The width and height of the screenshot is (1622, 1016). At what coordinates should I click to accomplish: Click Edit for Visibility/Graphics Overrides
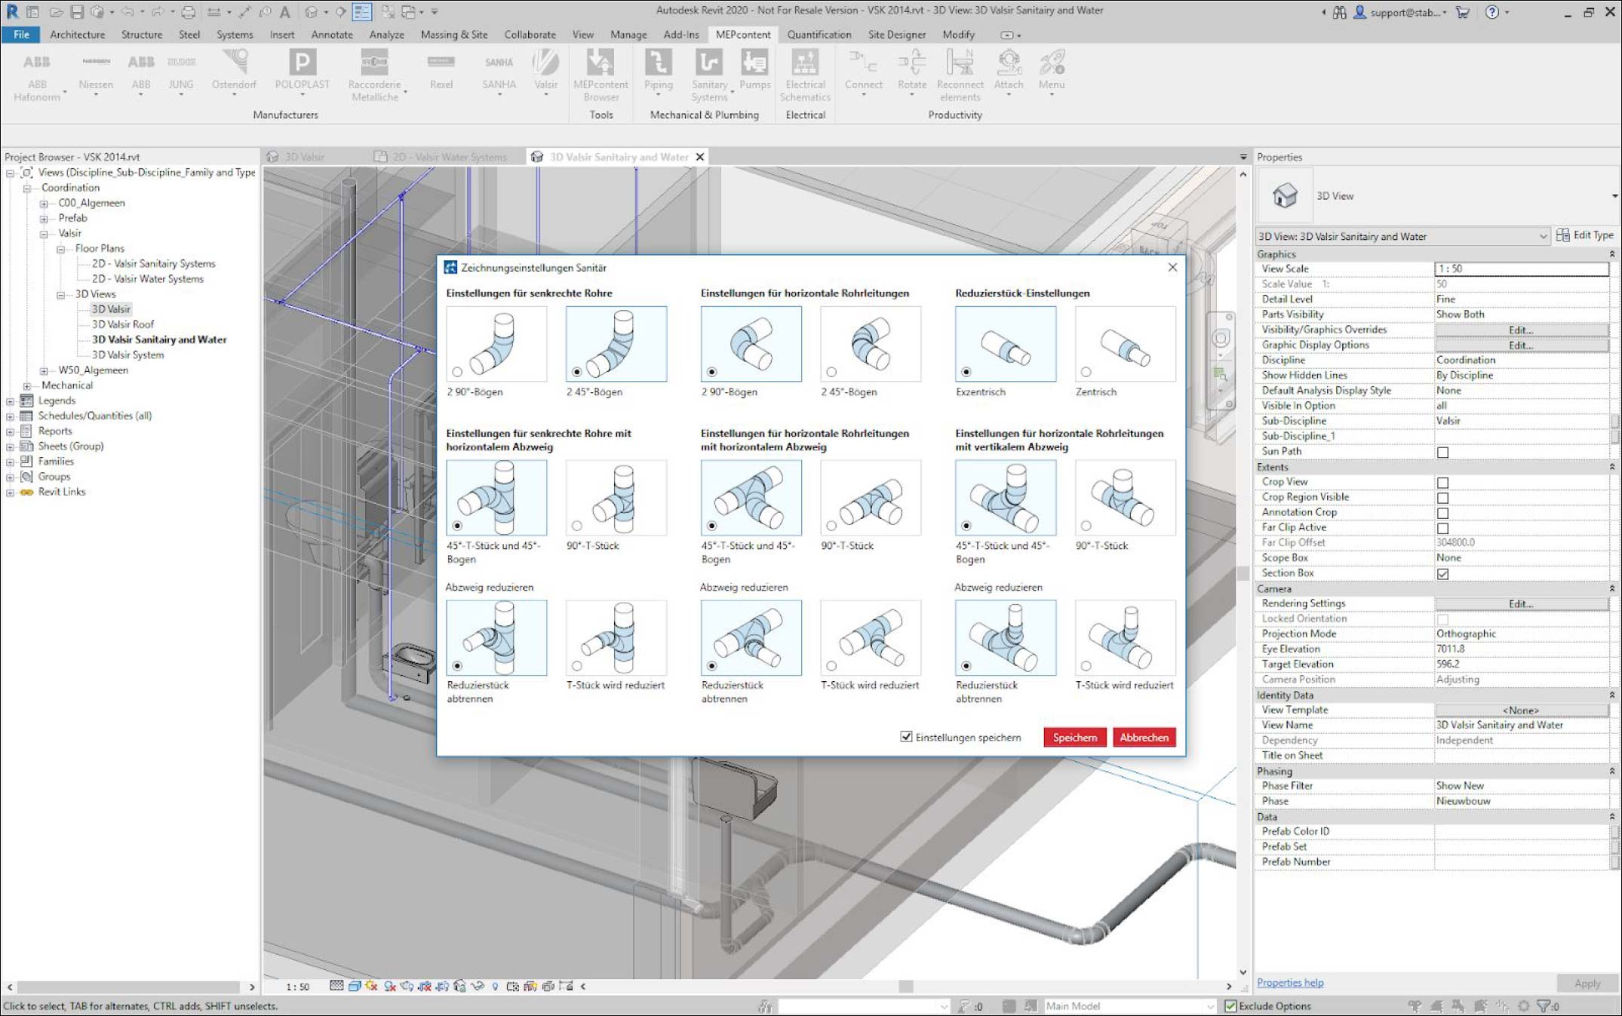point(1521,330)
